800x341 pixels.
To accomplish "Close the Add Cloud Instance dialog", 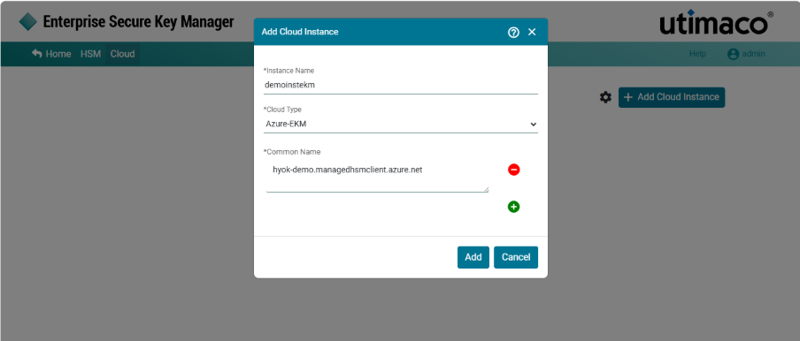I will [x=532, y=32].
